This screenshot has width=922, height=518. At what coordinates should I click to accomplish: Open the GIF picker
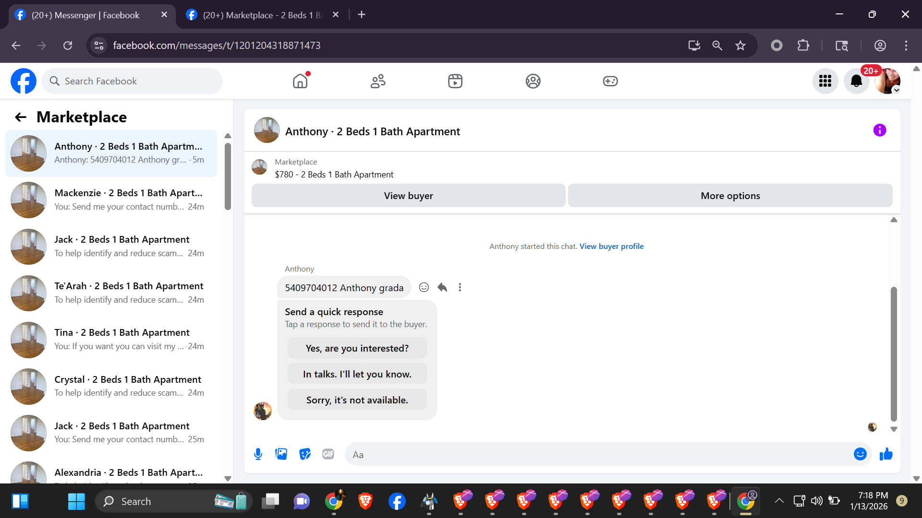(x=328, y=454)
